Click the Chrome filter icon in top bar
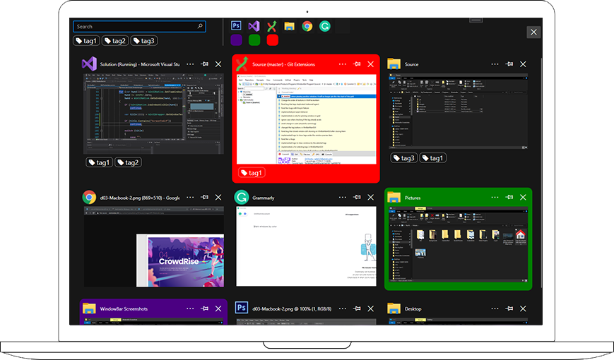Screen dimensions: 614x360 307,26
